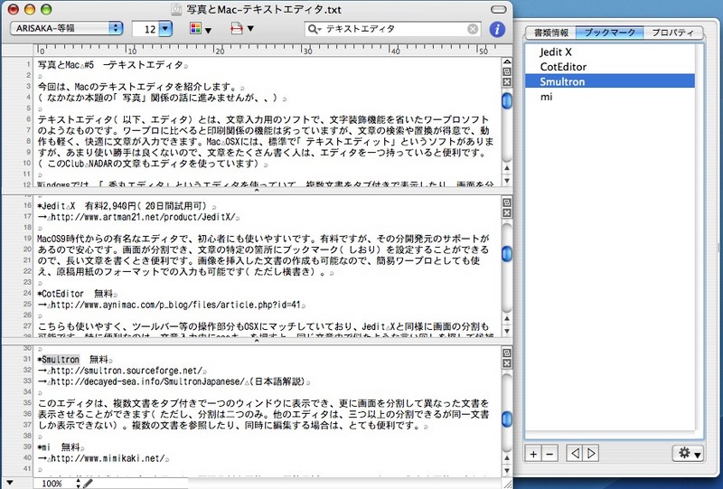Open the font size 12 dropdown arrow
This screenshot has width=723, height=489.
click(x=165, y=29)
